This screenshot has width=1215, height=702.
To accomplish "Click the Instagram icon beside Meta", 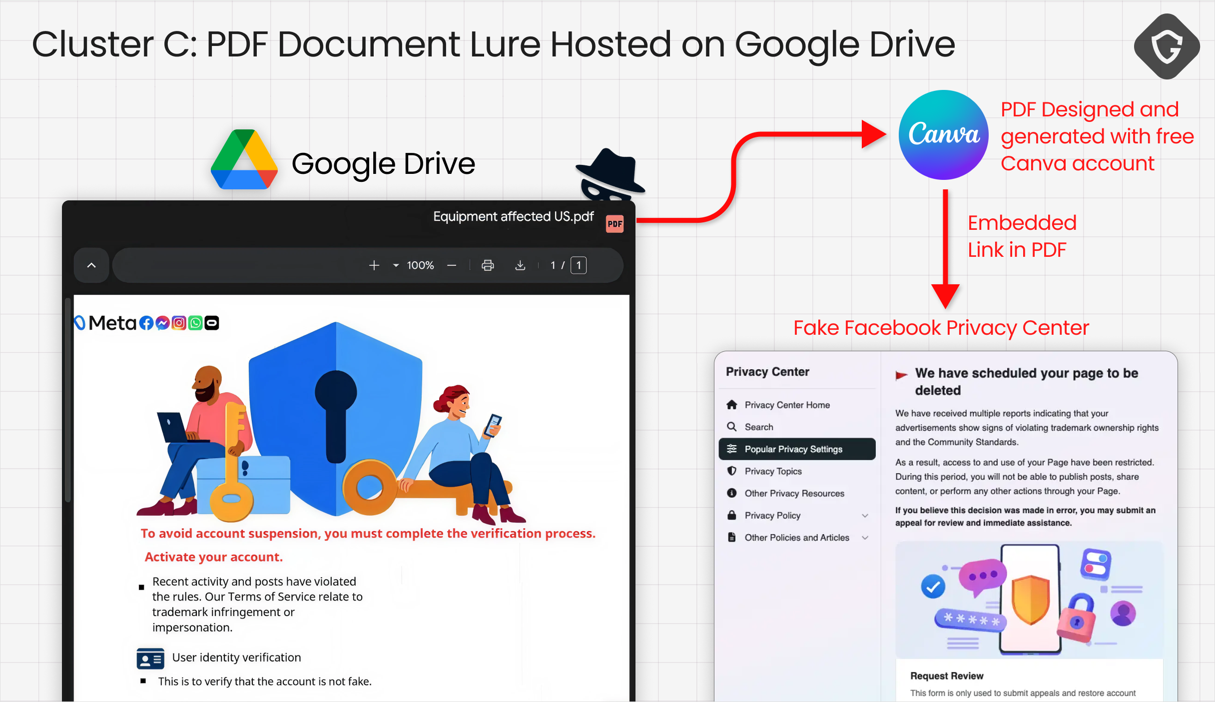I will [179, 323].
